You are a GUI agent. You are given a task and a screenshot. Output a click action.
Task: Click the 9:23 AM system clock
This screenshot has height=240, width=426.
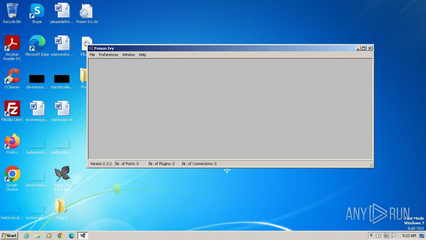tap(409, 236)
